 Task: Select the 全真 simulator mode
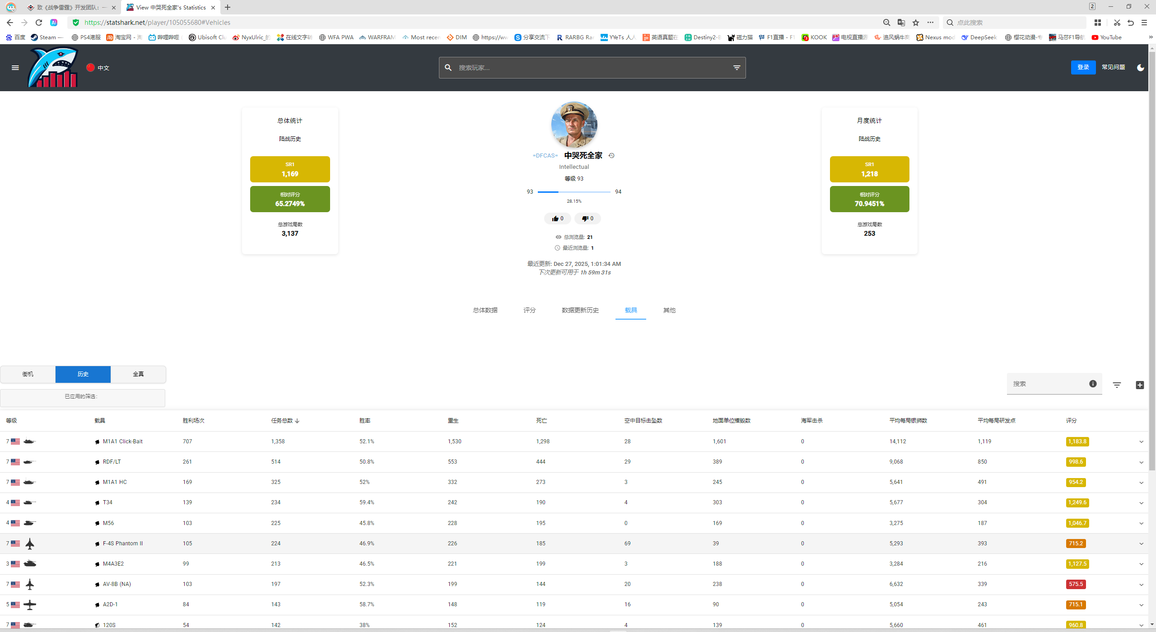pos(138,374)
